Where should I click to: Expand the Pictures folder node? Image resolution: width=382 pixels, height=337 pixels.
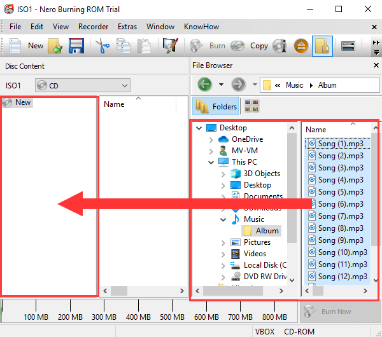[223, 243]
